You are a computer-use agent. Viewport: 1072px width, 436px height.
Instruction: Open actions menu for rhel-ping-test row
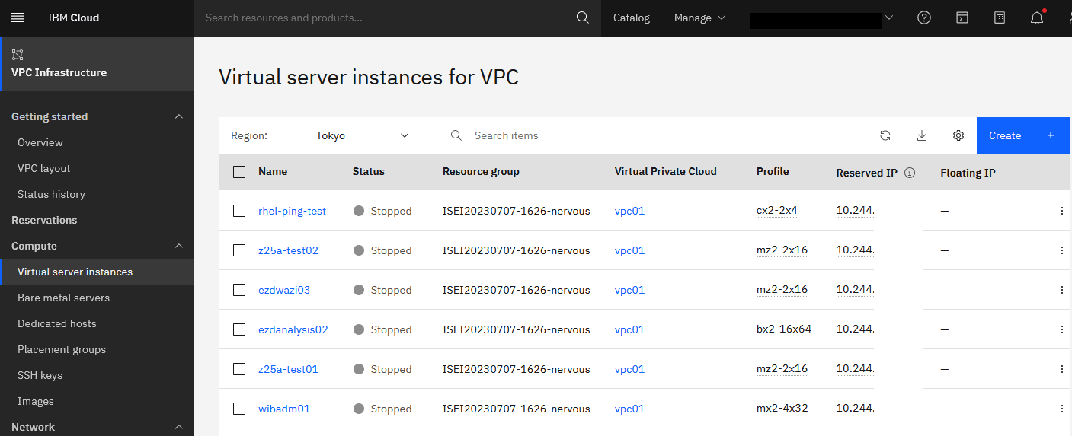click(x=1062, y=211)
